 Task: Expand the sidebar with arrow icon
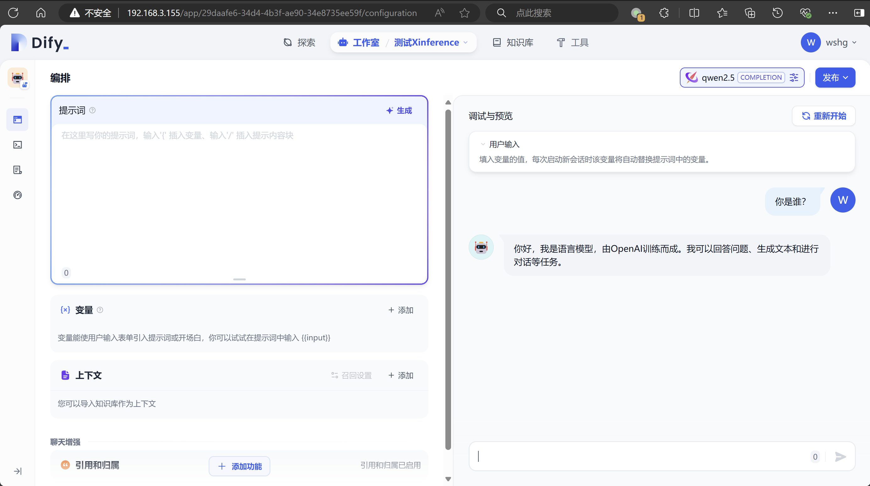click(18, 471)
